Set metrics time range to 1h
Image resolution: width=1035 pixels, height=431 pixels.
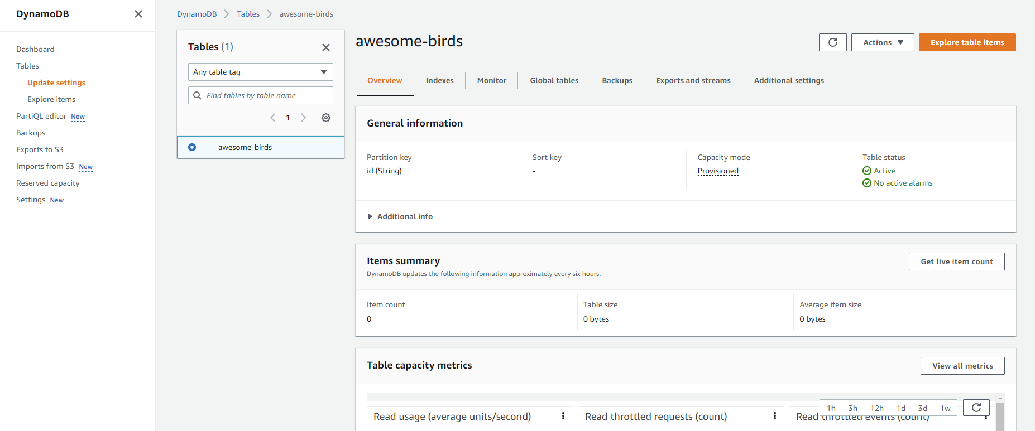coord(831,408)
